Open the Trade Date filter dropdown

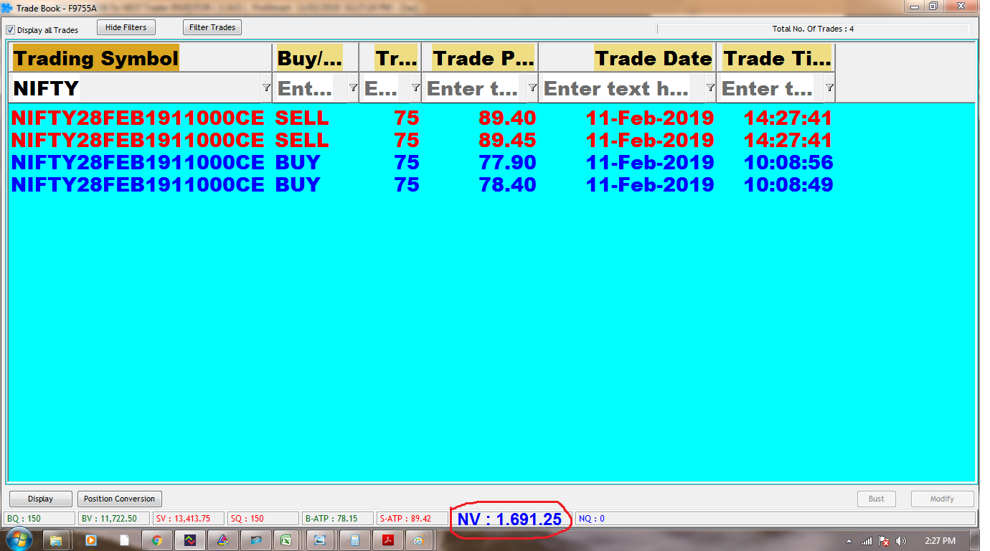pyautogui.click(x=710, y=88)
